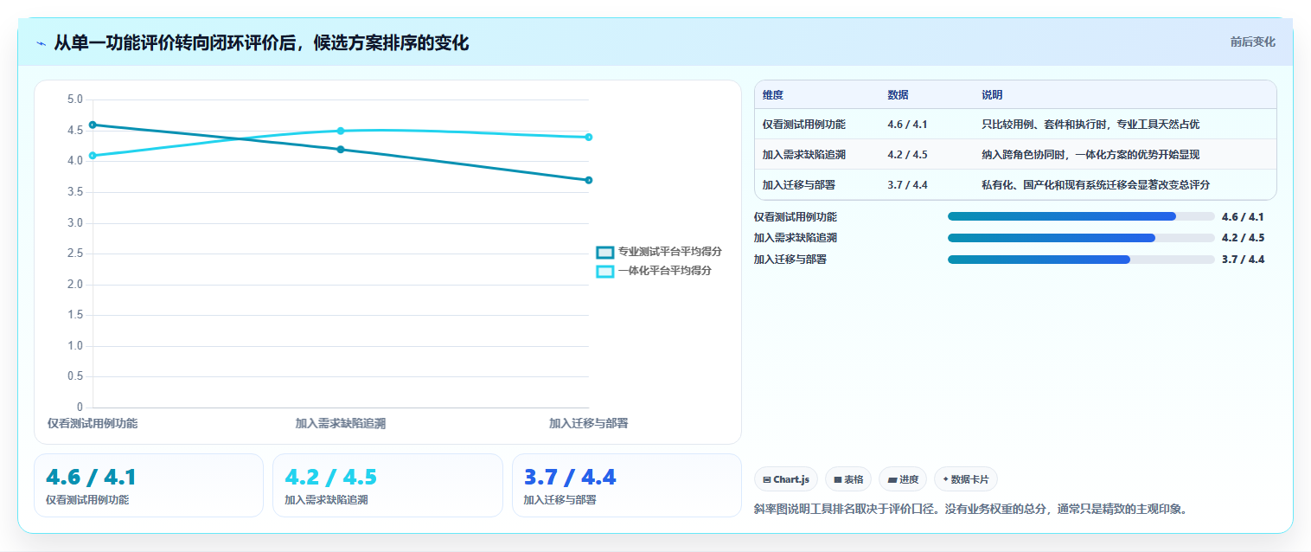Image resolution: width=1311 pixels, height=552 pixels.
Task: Select table cell 加入需求缺陷追溯
Action: point(804,155)
